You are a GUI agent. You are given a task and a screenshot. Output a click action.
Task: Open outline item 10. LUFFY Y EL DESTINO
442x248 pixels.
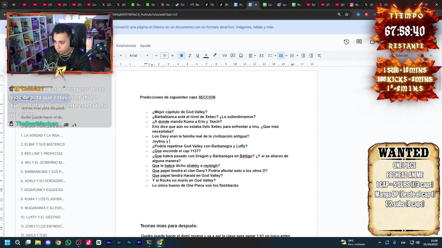pos(40,217)
